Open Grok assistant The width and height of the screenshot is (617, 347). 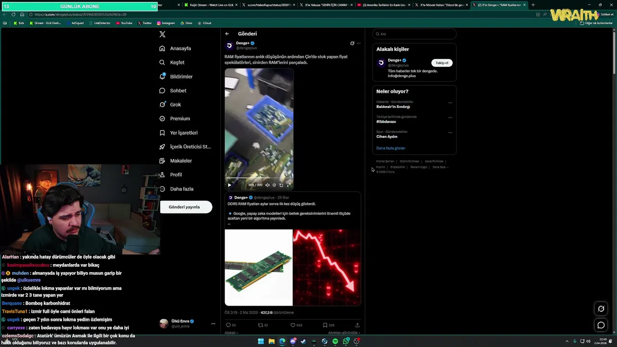coord(170,105)
